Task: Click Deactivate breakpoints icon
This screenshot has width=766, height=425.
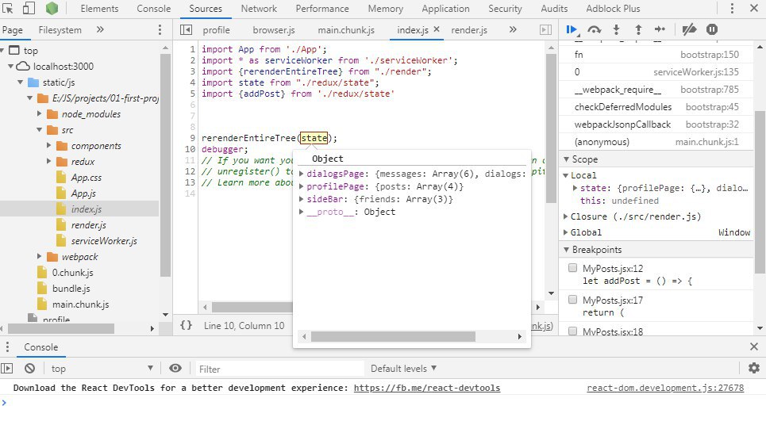Action: pyautogui.click(x=689, y=29)
